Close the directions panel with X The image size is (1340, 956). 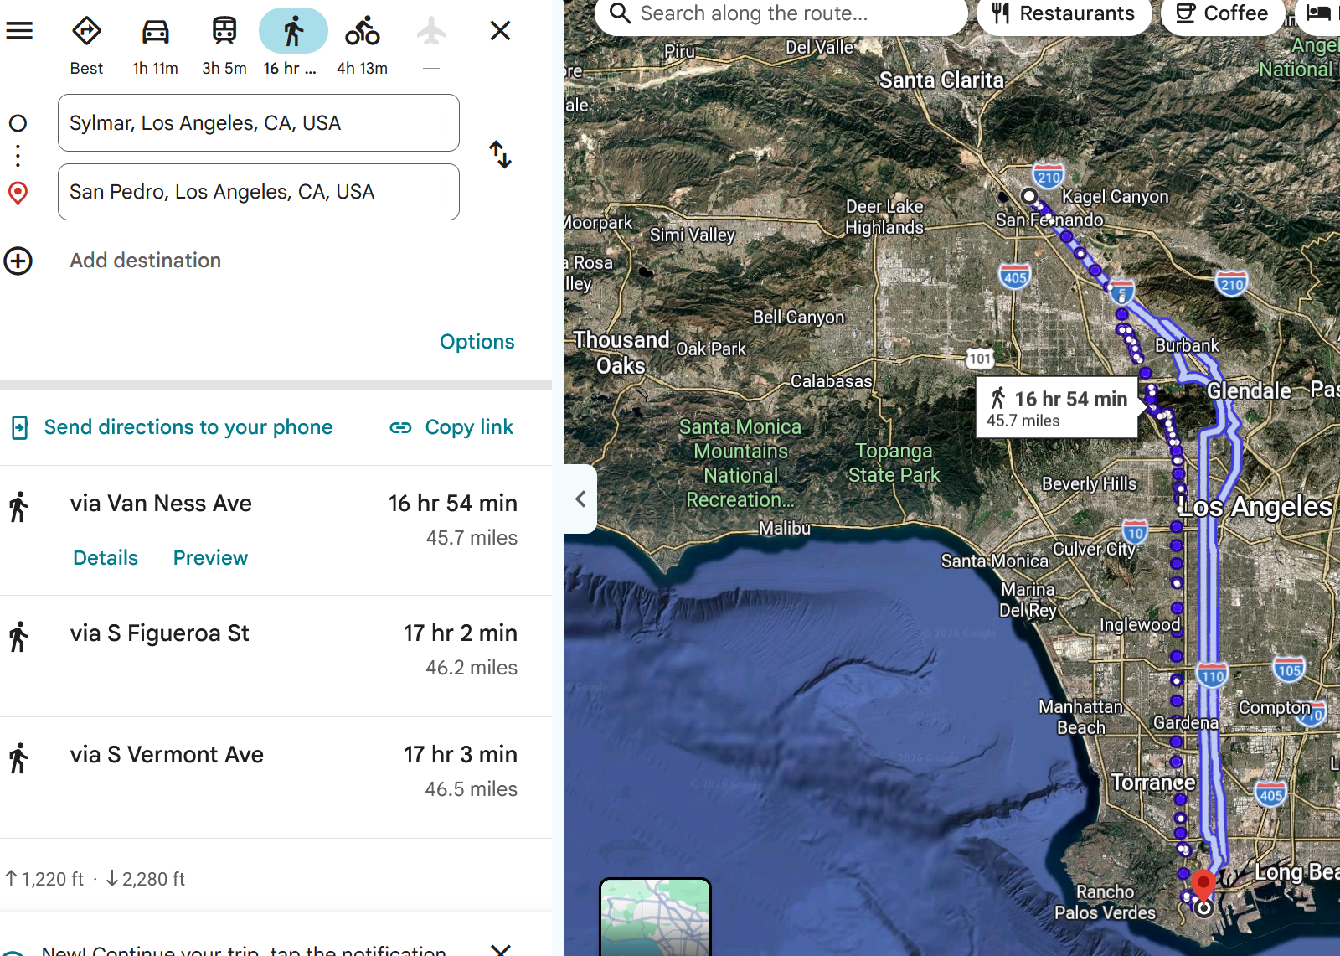[500, 31]
